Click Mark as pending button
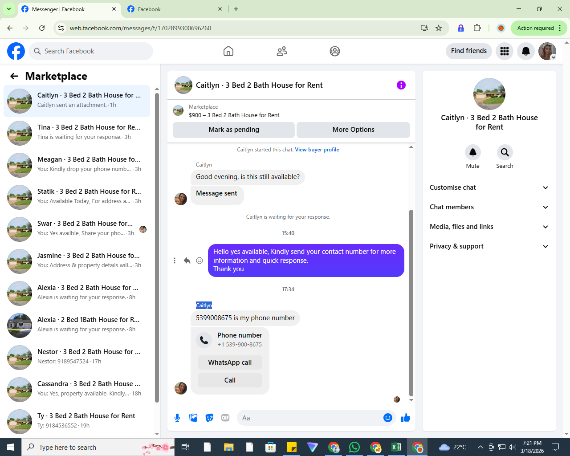Screen dimensions: 570x456 (234, 130)
